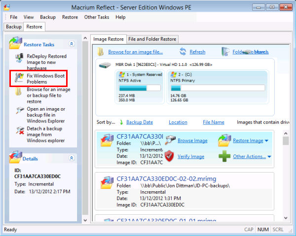296x236 pixels.
Task: Open the Other Actions dropdown arrow
Action: coord(269,156)
